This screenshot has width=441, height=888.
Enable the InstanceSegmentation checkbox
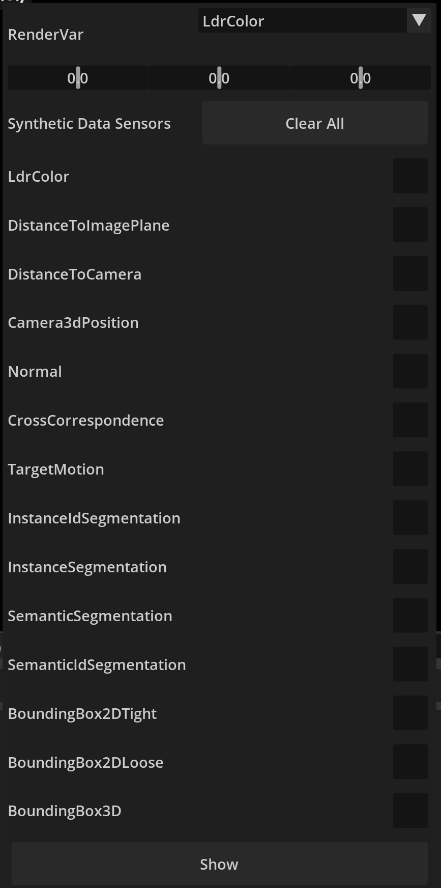(x=410, y=567)
